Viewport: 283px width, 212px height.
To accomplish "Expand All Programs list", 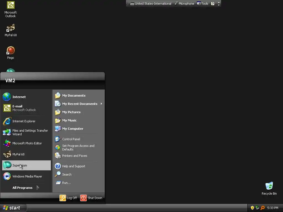I will point(26,188).
